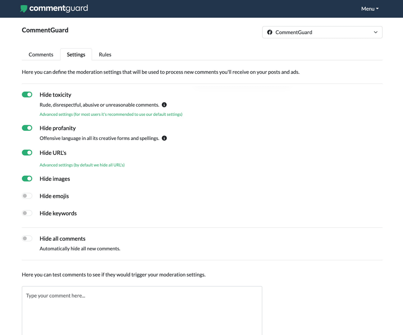403x335 pixels.
Task: Turn off the Hide images toggle
Action: coord(27,179)
